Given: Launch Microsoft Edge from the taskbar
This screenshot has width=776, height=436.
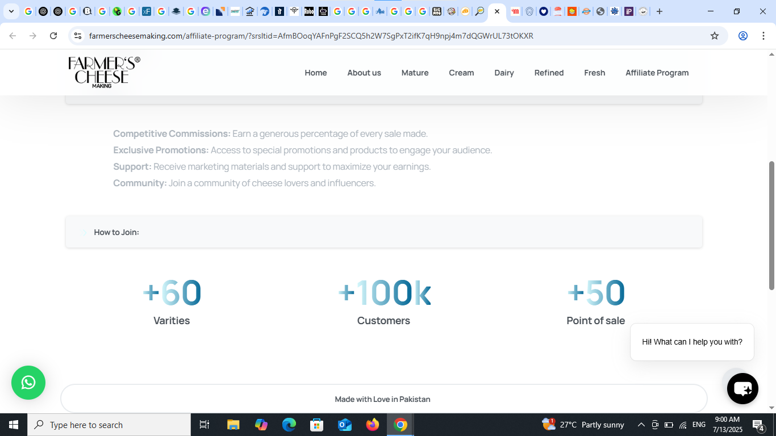Looking at the screenshot, I should point(289,425).
